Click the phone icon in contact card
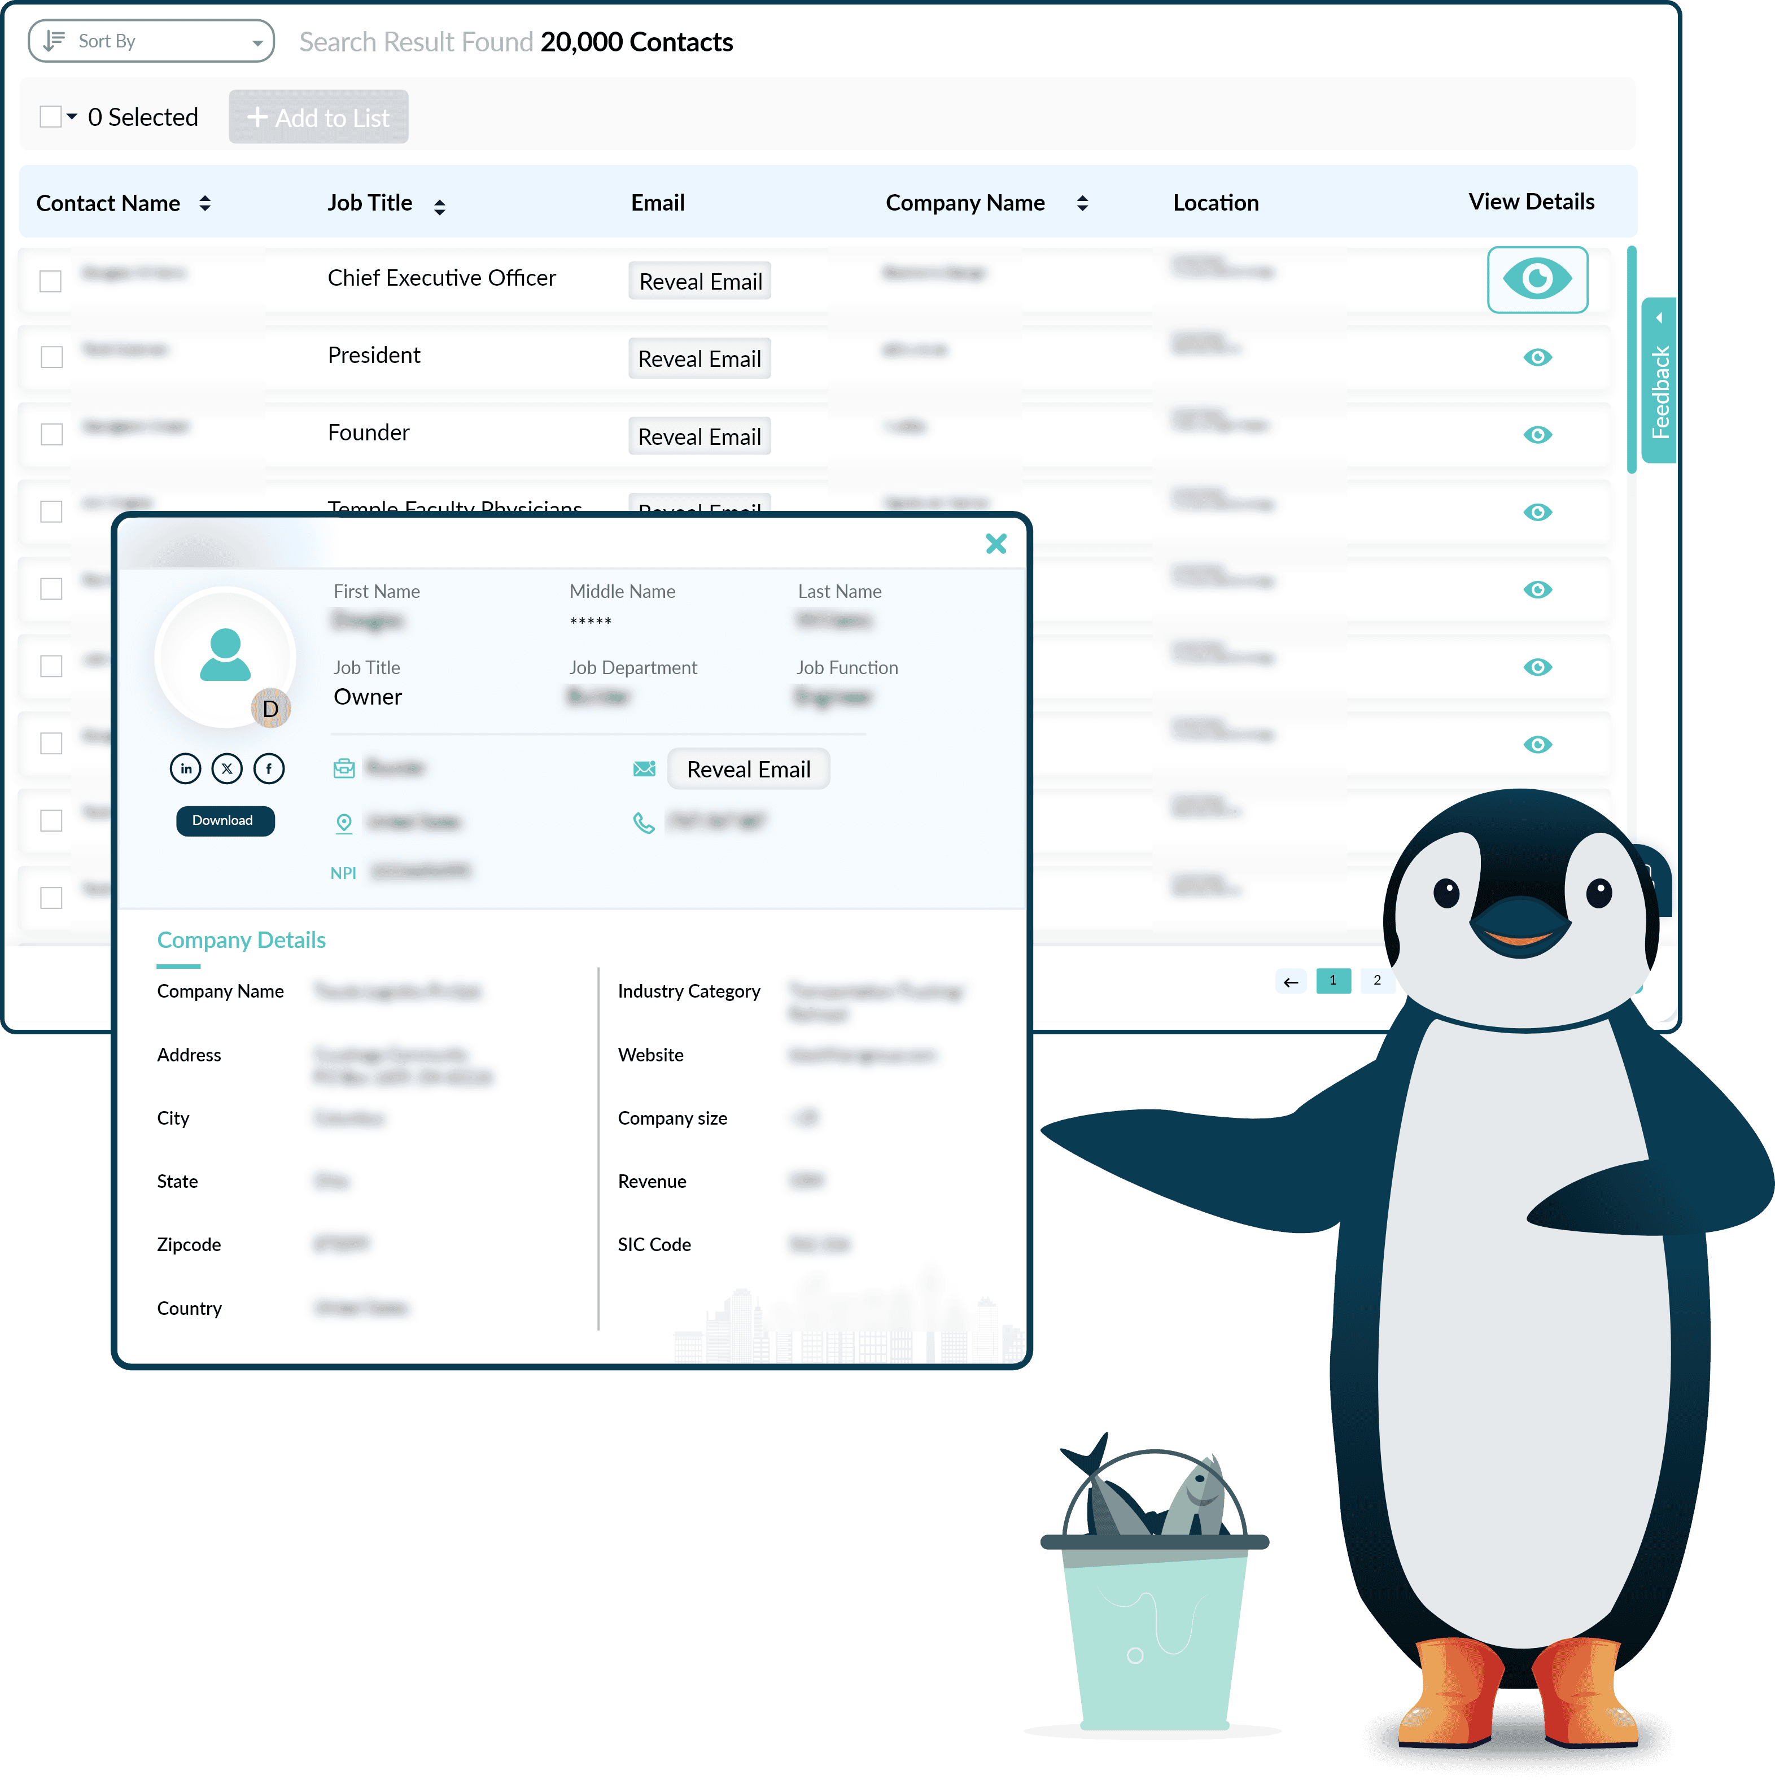 (x=643, y=822)
